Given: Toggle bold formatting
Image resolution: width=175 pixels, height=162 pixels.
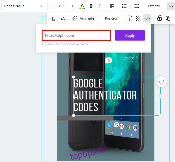Looking at the screenshot, I should pos(91,6).
